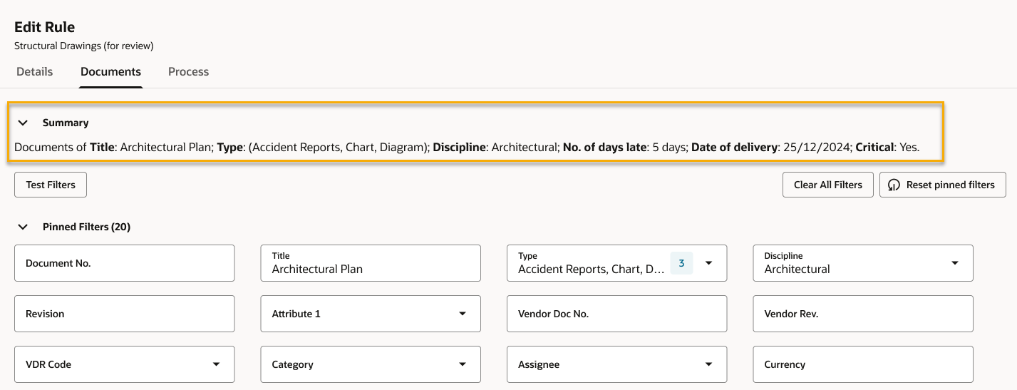The width and height of the screenshot is (1017, 390).
Task: Collapse the Pinned Filters section
Action: tap(23, 227)
